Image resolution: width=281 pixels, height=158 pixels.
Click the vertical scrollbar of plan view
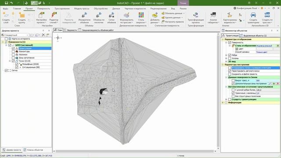pyautogui.click(x=218, y=90)
